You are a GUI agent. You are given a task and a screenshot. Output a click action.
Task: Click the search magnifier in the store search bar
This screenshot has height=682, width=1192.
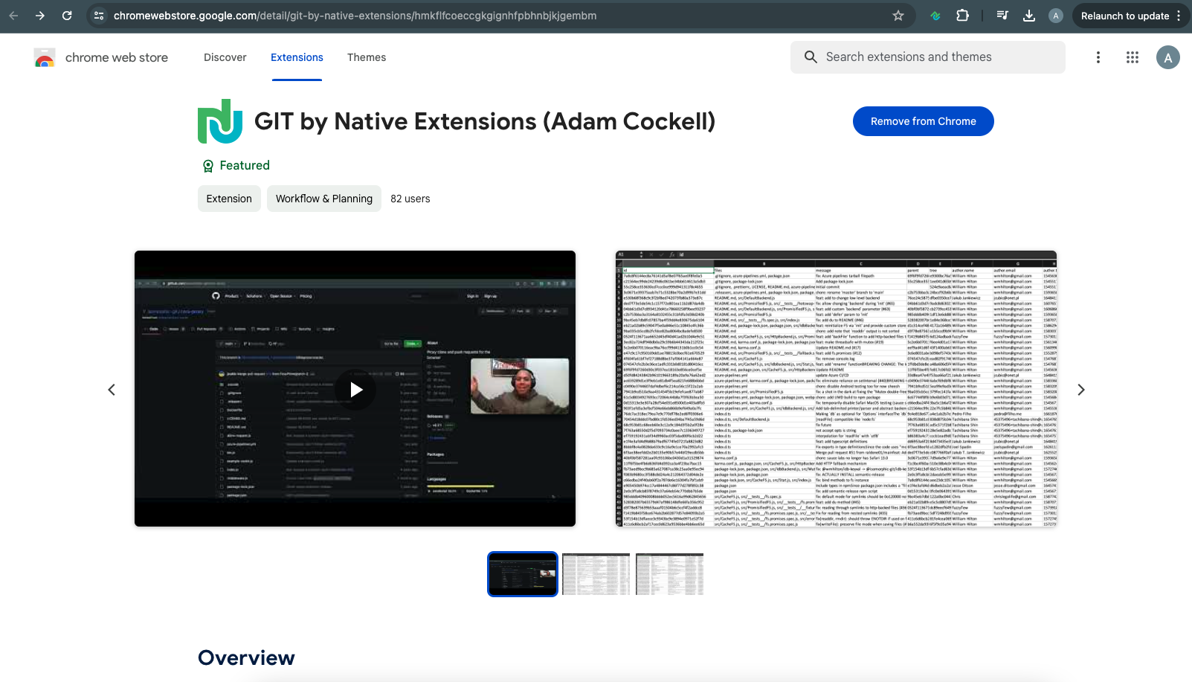(x=811, y=57)
